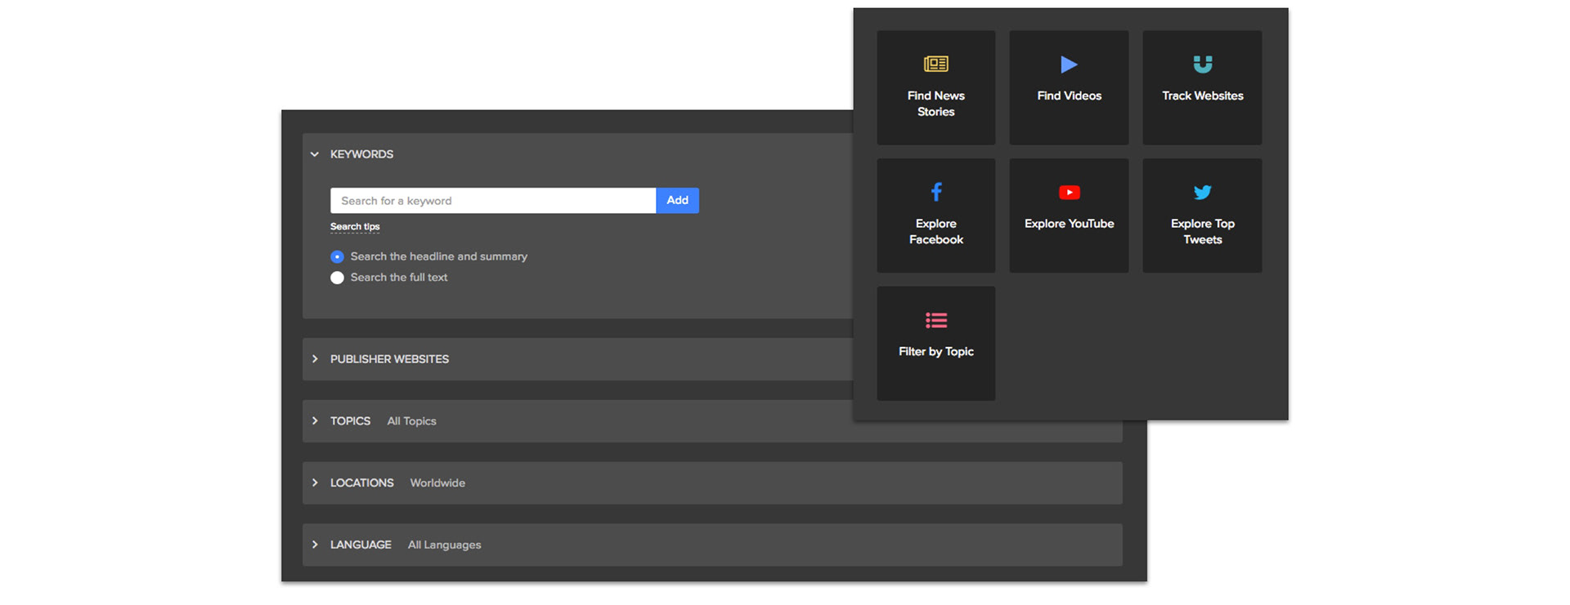The width and height of the screenshot is (1570, 605).
Task: Click the Find Videos label
Action: 1069,96
